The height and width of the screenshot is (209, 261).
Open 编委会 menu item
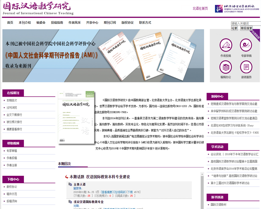click(x=41, y=22)
